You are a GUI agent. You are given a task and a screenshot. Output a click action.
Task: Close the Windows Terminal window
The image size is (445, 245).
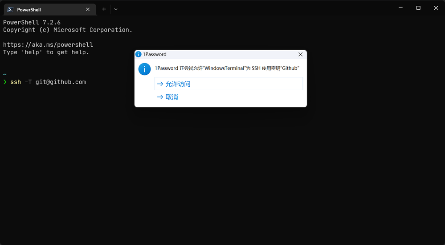436,8
